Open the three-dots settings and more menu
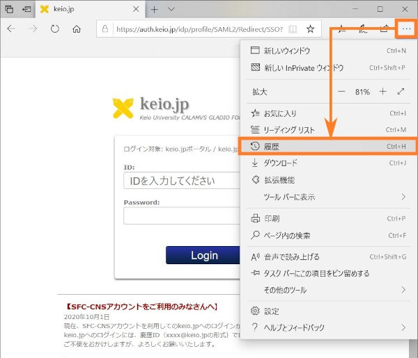The height and width of the screenshot is (358, 418). tap(405, 29)
